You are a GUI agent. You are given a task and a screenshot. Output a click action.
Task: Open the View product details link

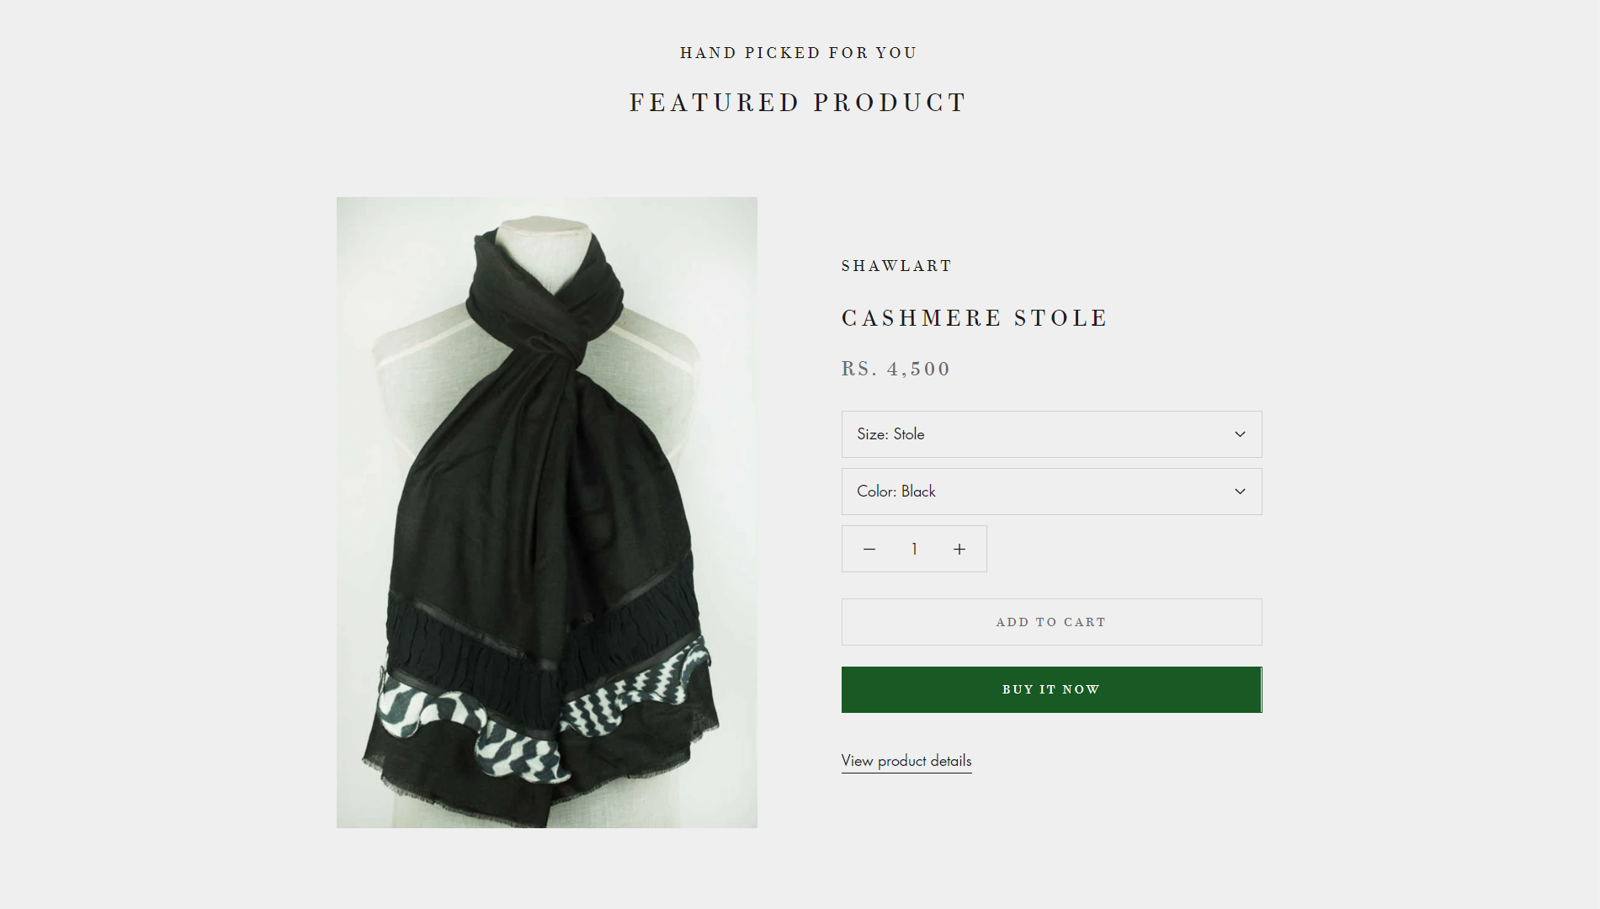[x=906, y=761]
